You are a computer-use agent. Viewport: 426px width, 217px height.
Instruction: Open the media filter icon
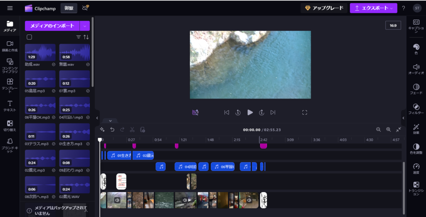(x=79, y=37)
